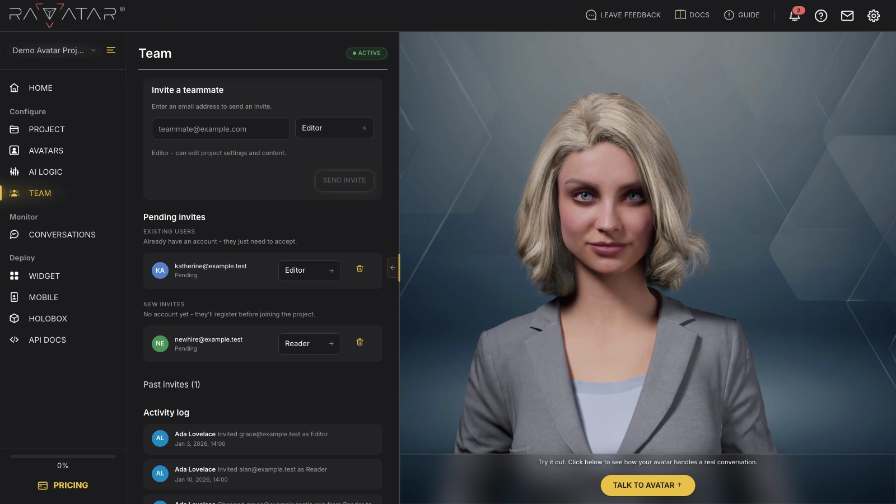Open CONVERSATIONS section

(62, 235)
